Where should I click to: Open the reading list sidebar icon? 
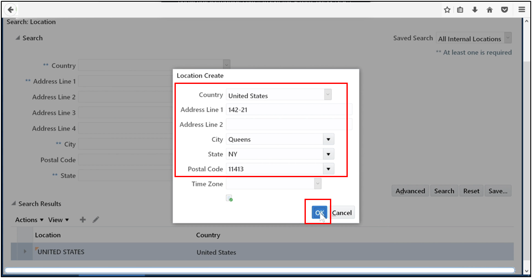[x=460, y=9]
